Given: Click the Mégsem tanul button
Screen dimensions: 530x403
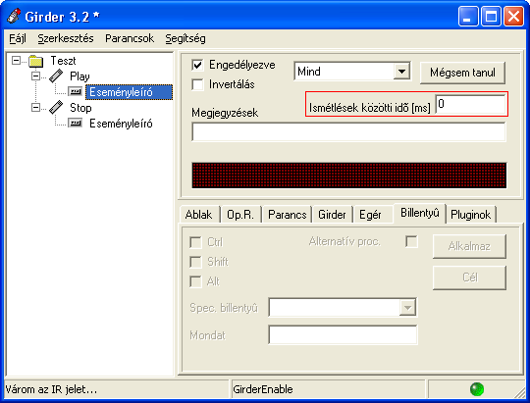Looking at the screenshot, I should click(462, 73).
